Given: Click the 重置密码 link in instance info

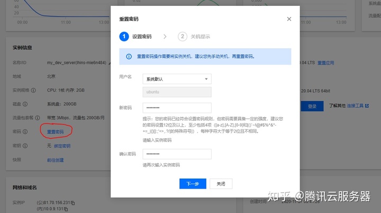Looking at the screenshot, I should (56, 132).
